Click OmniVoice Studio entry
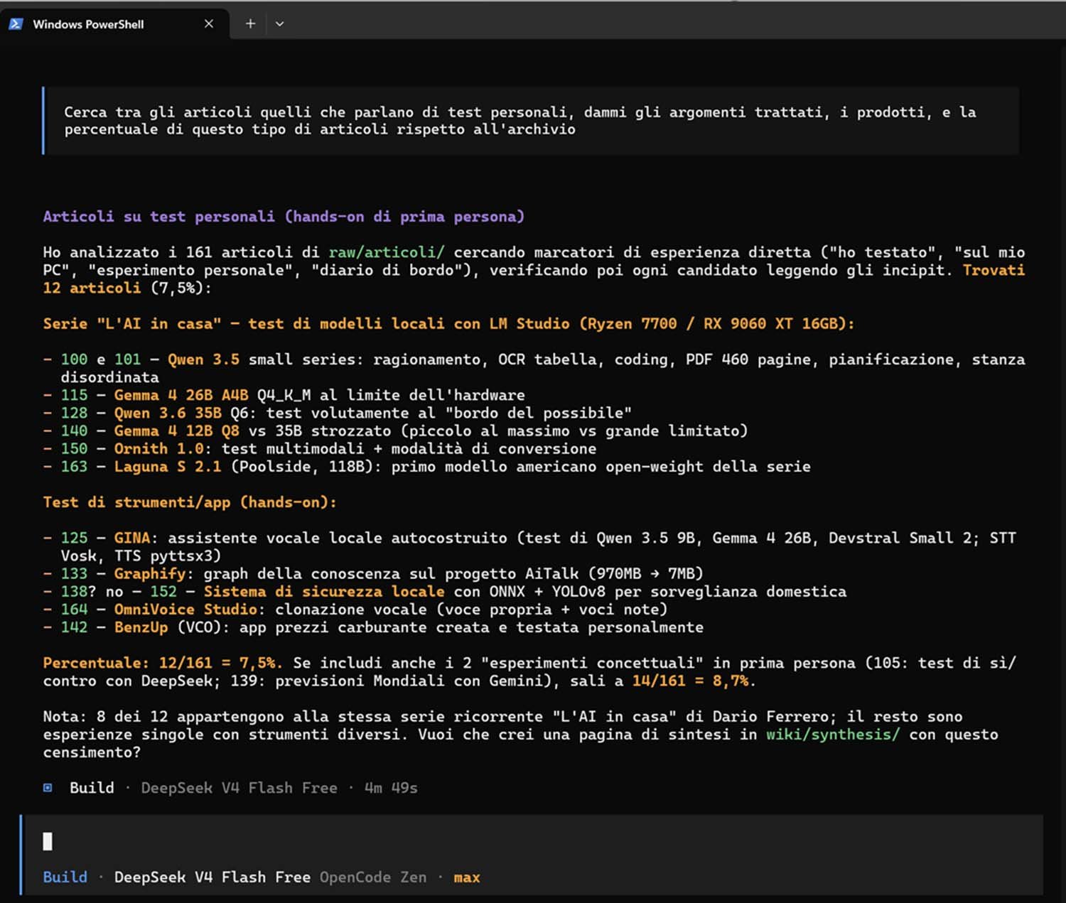Viewport: 1066px width, 903px height. [185, 610]
